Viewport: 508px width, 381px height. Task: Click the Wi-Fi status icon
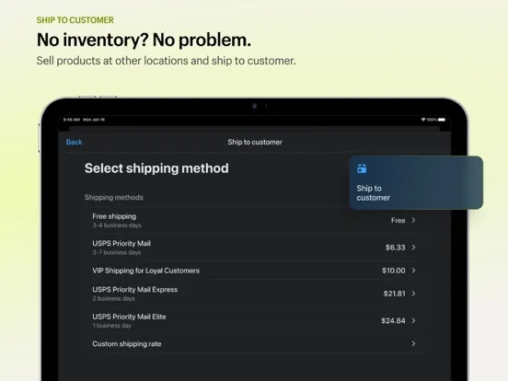click(423, 120)
